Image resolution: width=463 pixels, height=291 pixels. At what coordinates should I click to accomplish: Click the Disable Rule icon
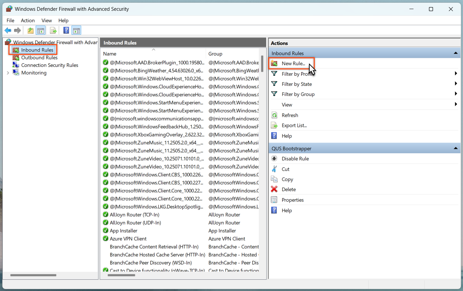(x=274, y=159)
